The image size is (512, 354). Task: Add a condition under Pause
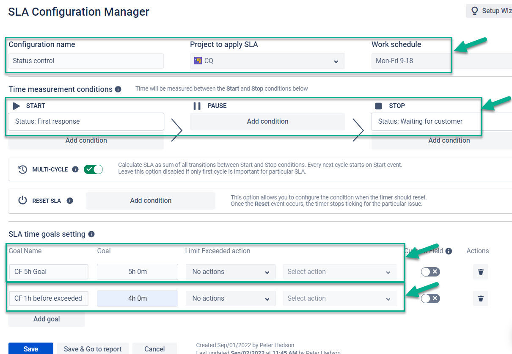(267, 122)
